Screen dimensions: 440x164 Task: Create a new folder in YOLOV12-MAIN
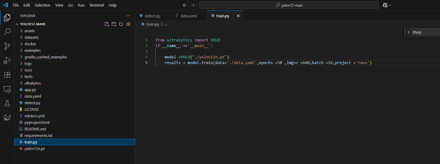click(114, 24)
